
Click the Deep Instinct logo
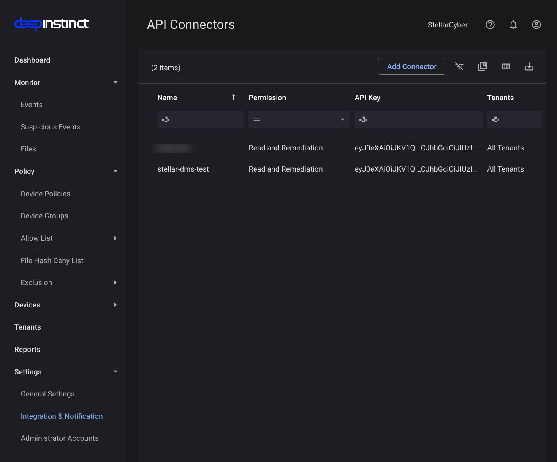coord(51,24)
